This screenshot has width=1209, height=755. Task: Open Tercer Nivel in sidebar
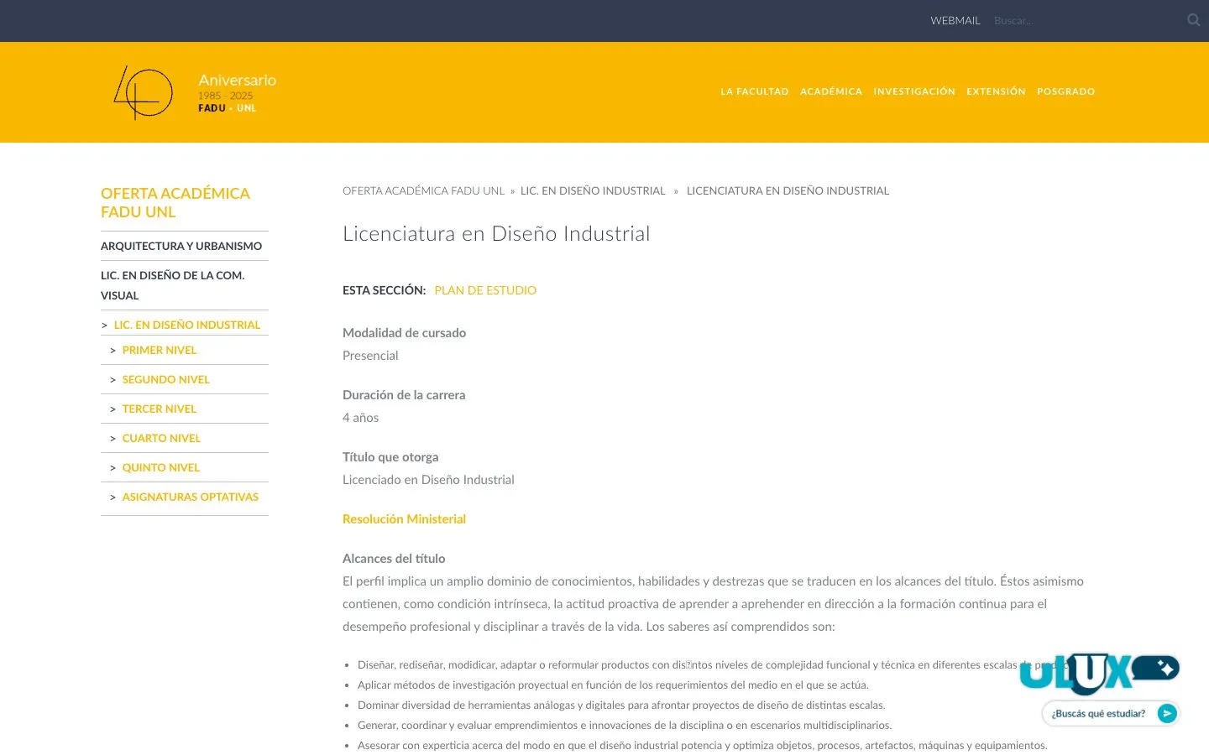click(160, 409)
